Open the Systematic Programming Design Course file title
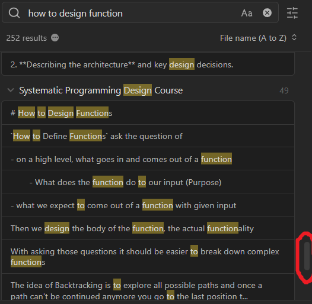Image resolution: width=312 pixels, height=304 pixels. (101, 90)
